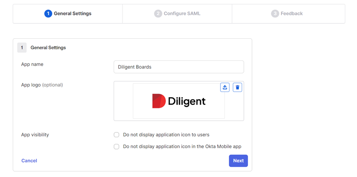Click label text "Do not display application icon to users"
The width and height of the screenshot is (357, 177).
click(x=166, y=135)
